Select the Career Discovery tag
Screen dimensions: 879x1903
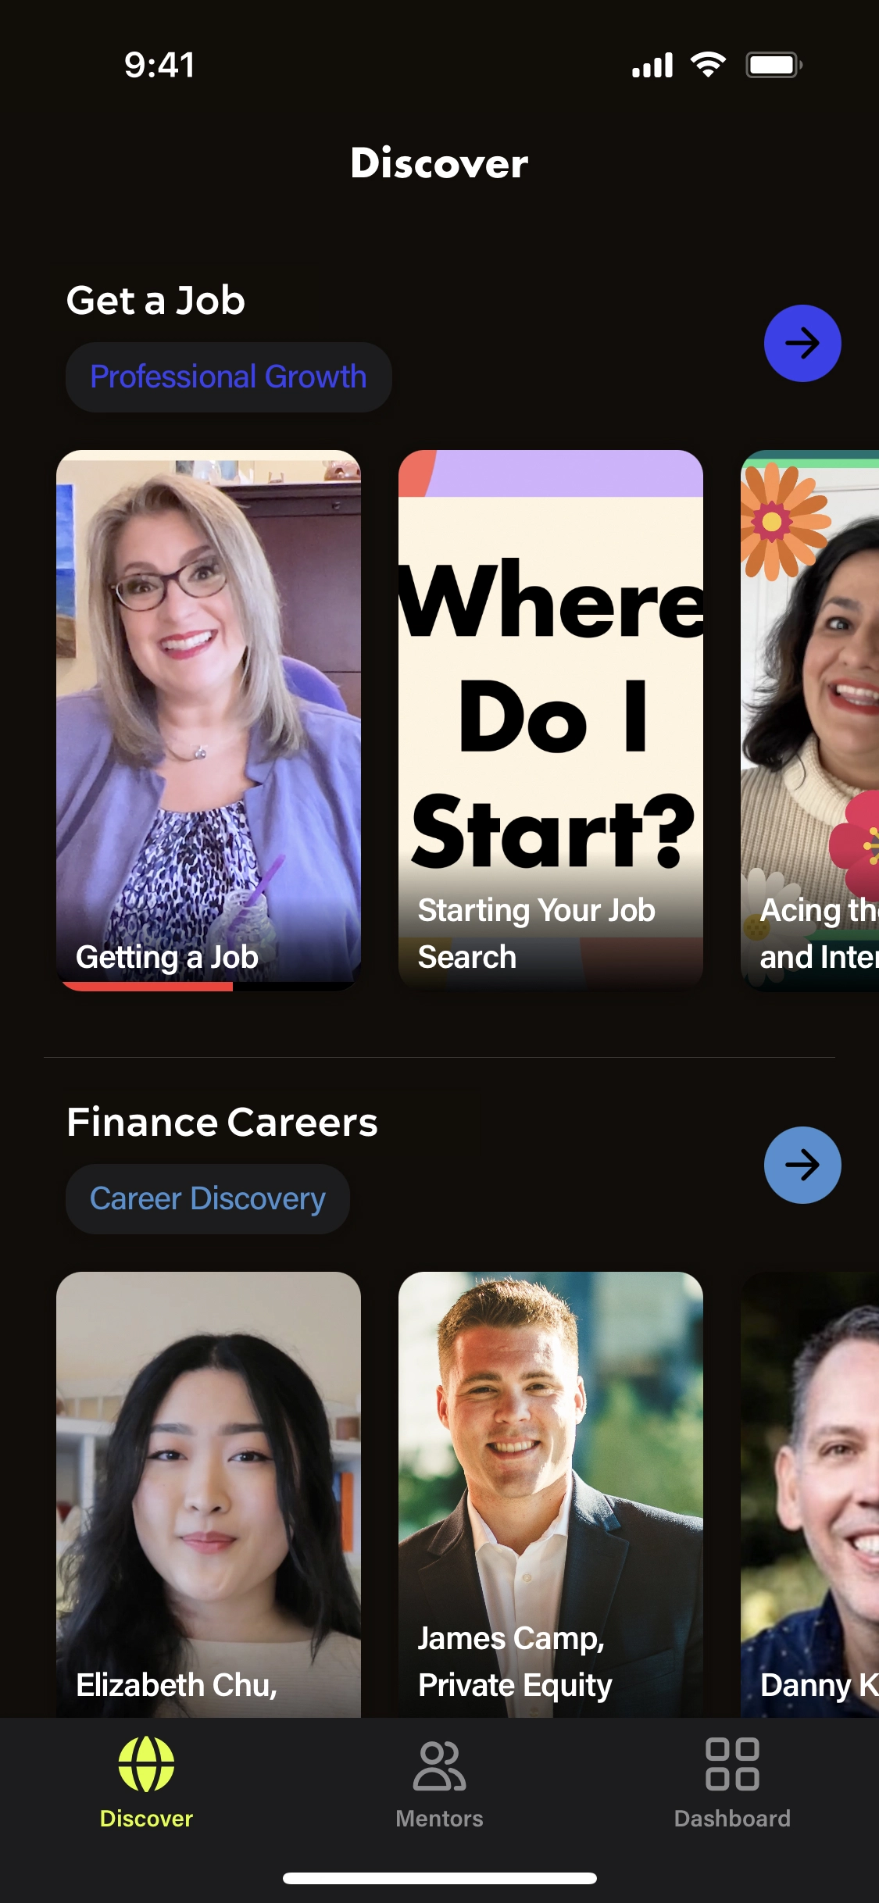point(207,1199)
